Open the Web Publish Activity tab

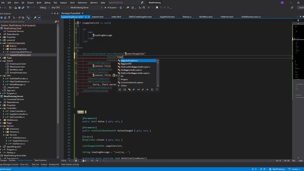70,164
